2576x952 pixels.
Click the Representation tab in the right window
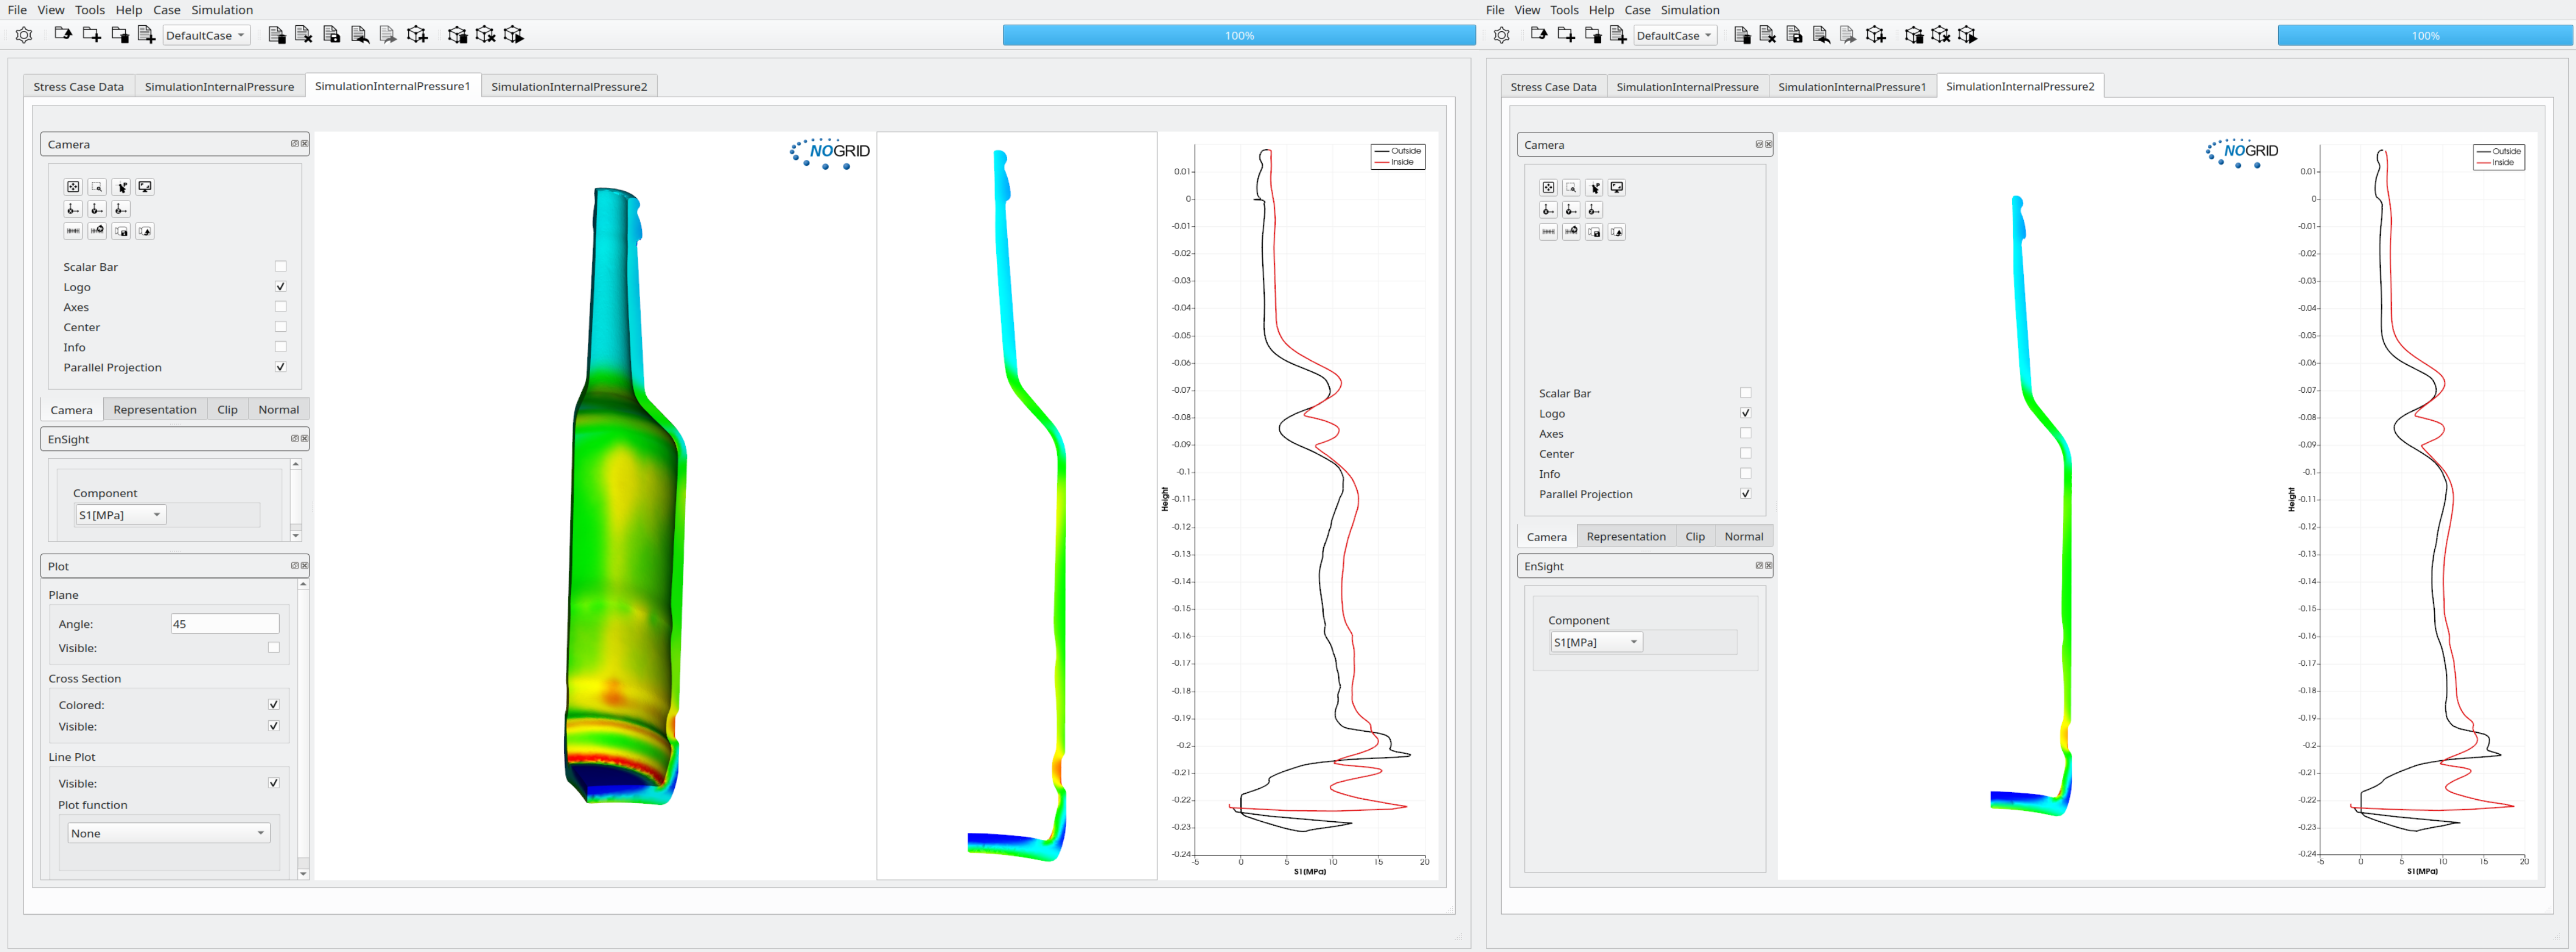(1627, 536)
